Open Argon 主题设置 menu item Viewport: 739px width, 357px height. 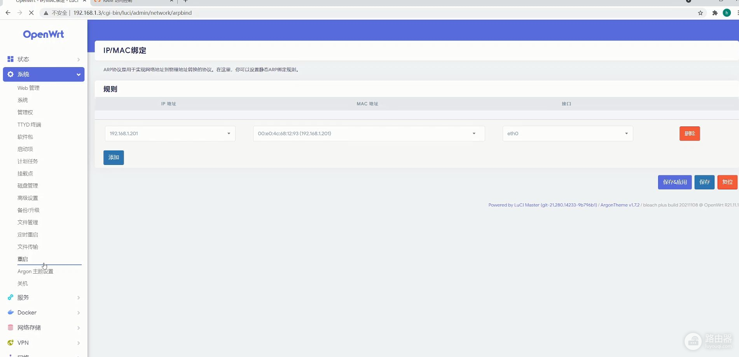[x=35, y=272]
